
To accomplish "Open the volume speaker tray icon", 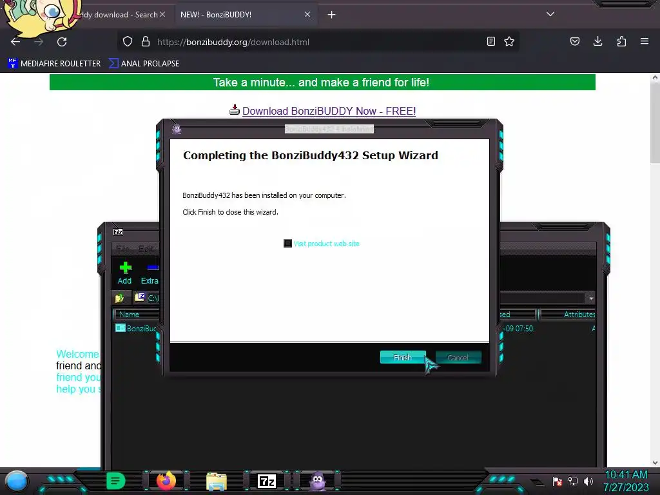I will tap(588, 481).
